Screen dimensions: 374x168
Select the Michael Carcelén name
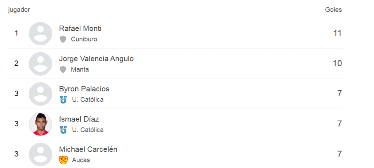tap(88, 149)
